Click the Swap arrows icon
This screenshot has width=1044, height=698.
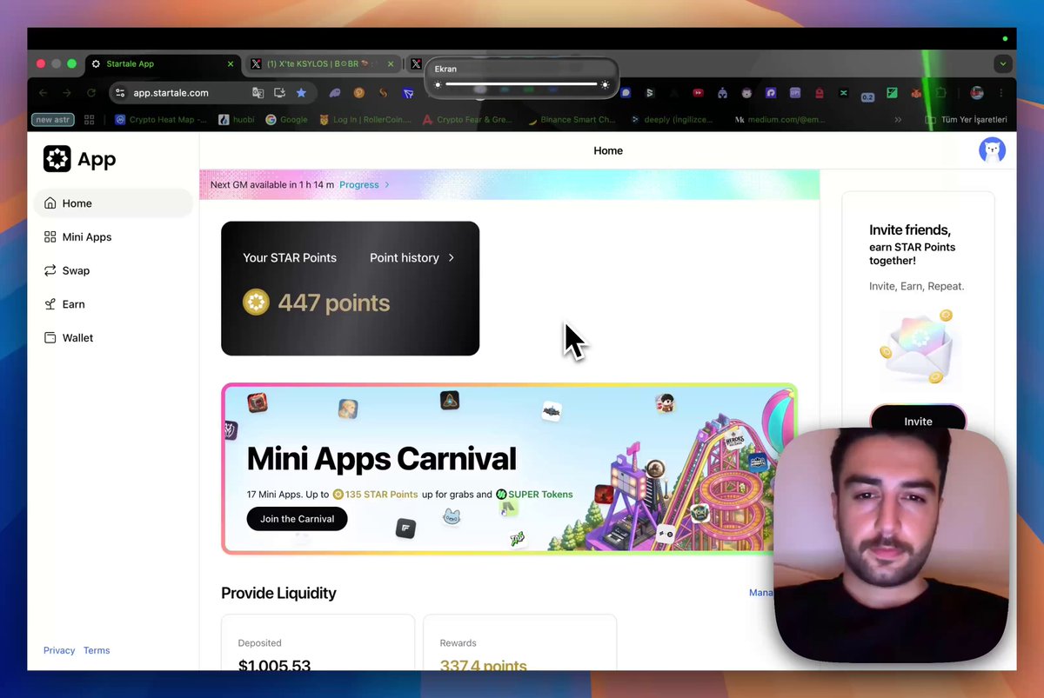pyautogui.click(x=50, y=270)
